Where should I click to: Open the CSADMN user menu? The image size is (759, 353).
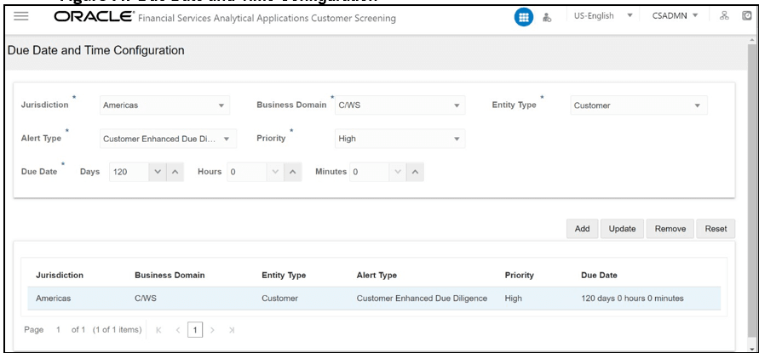(676, 16)
